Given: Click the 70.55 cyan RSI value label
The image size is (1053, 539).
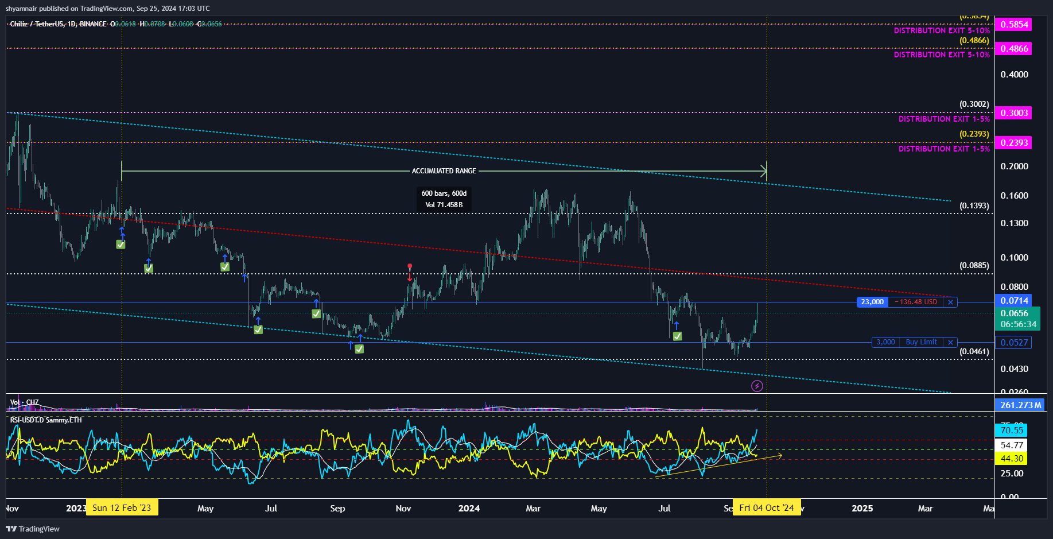Looking at the screenshot, I should (x=1011, y=431).
